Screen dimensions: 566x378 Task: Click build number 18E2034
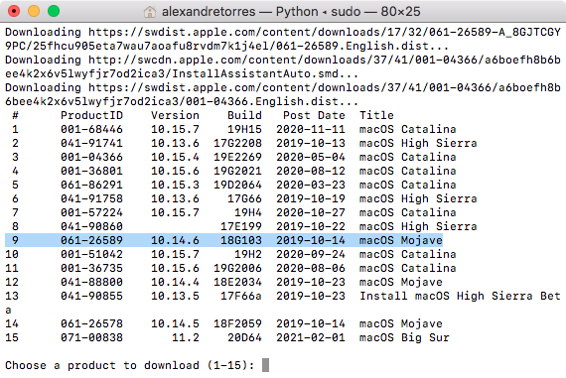tap(237, 282)
